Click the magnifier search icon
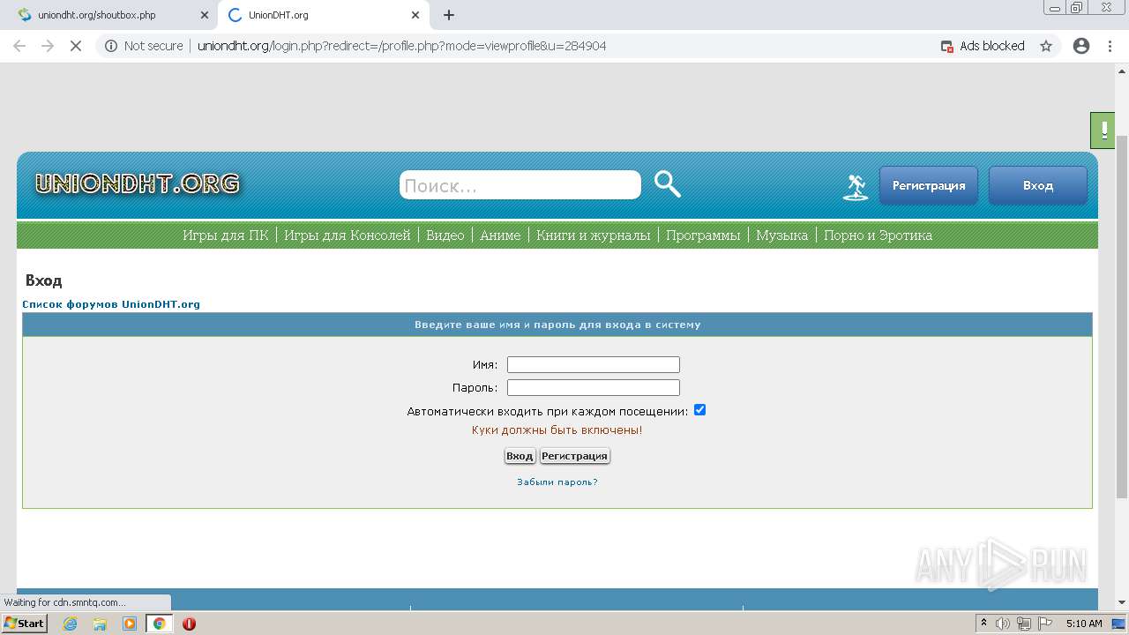1129x635 pixels. tap(668, 184)
